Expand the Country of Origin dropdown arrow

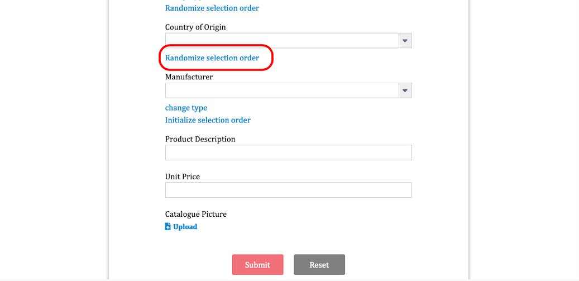click(405, 41)
